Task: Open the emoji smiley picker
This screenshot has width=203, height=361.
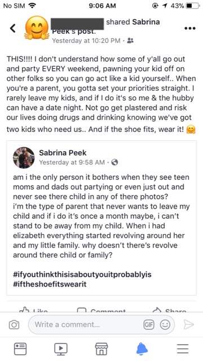Action: 165,325
